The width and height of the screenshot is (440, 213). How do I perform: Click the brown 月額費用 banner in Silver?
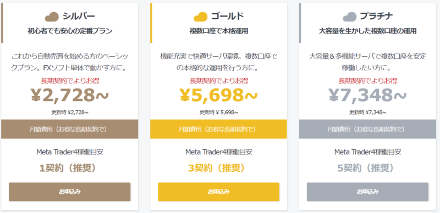click(x=70, y=129)
